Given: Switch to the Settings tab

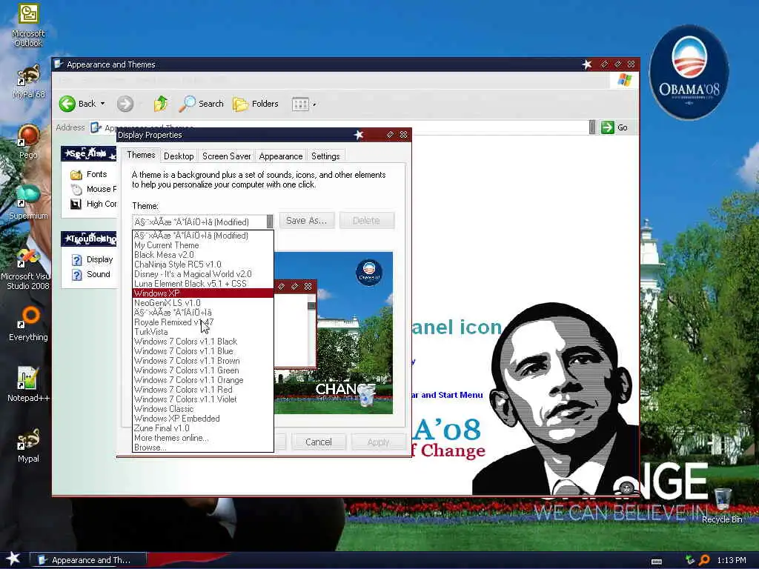Looking at the screenshot, I should 325,156.
